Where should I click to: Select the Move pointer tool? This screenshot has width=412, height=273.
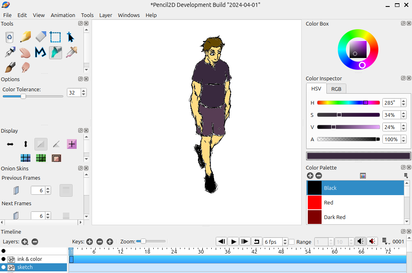pyautogui.click(x=71, y=37)
